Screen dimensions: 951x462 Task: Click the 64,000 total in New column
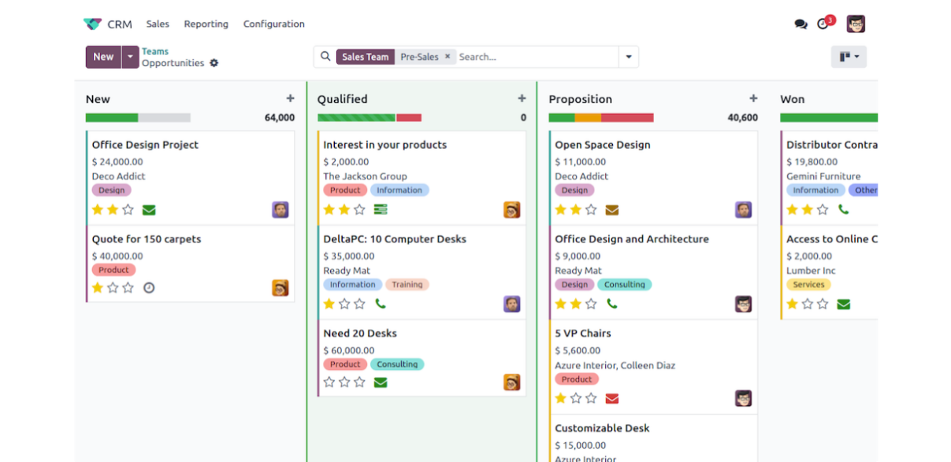(x=280, y=118)
